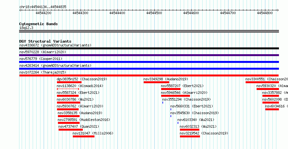Open nsv6103340 (Wu2021) variant

click(x=196, y=120)
